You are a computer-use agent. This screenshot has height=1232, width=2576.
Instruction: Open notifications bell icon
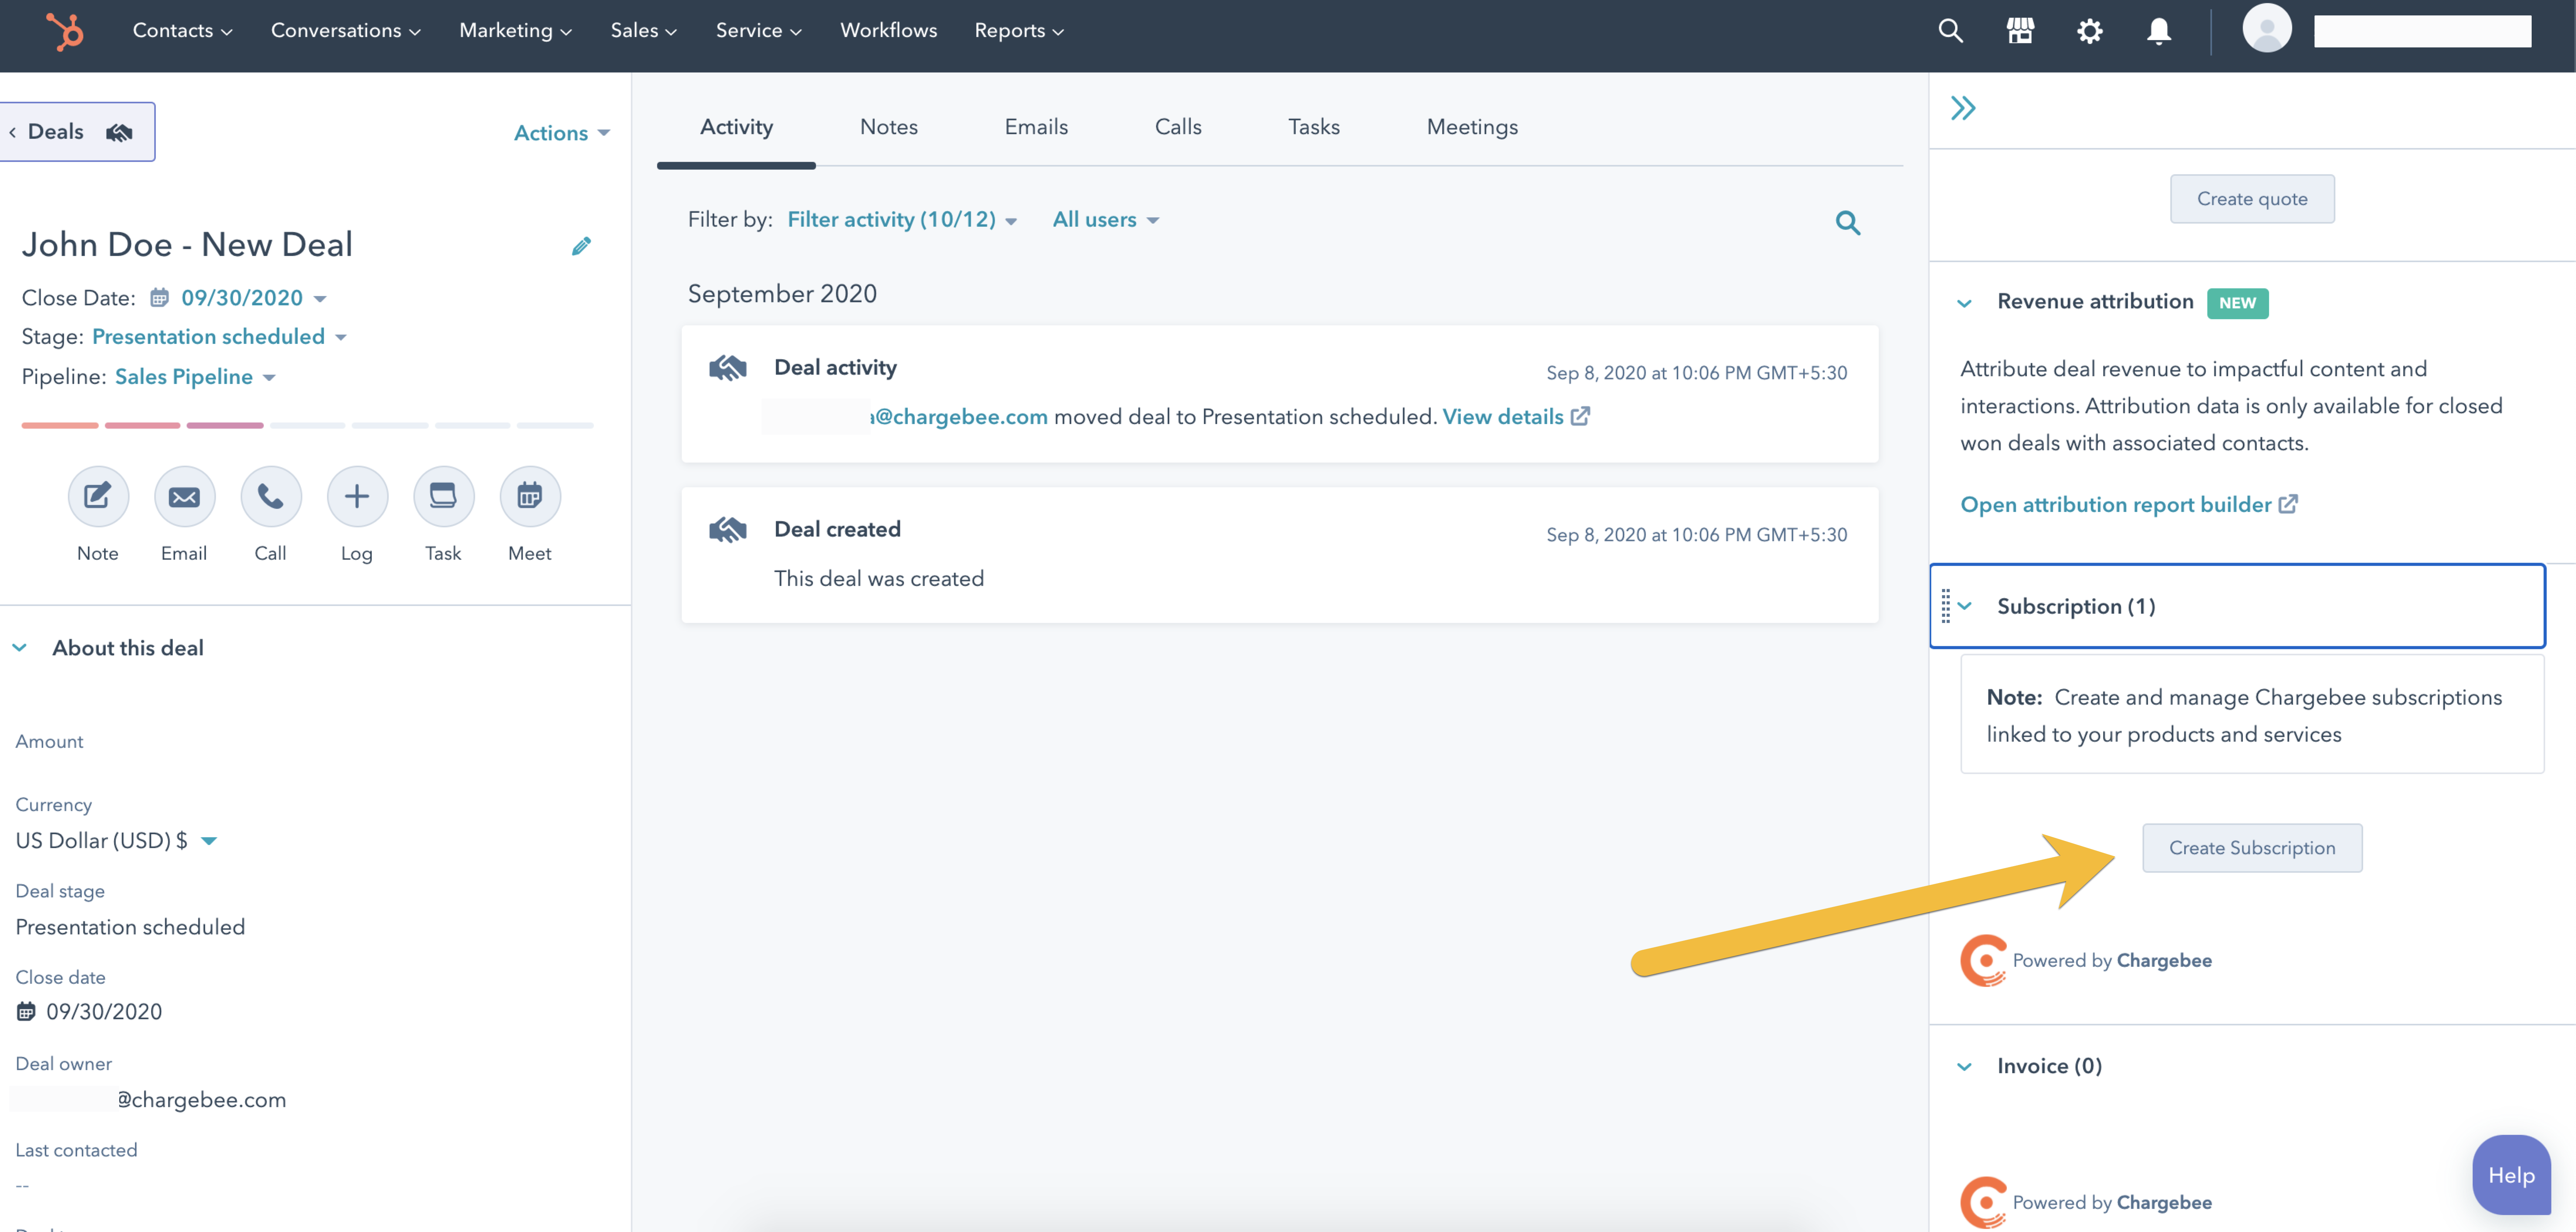click(2159, 30)
